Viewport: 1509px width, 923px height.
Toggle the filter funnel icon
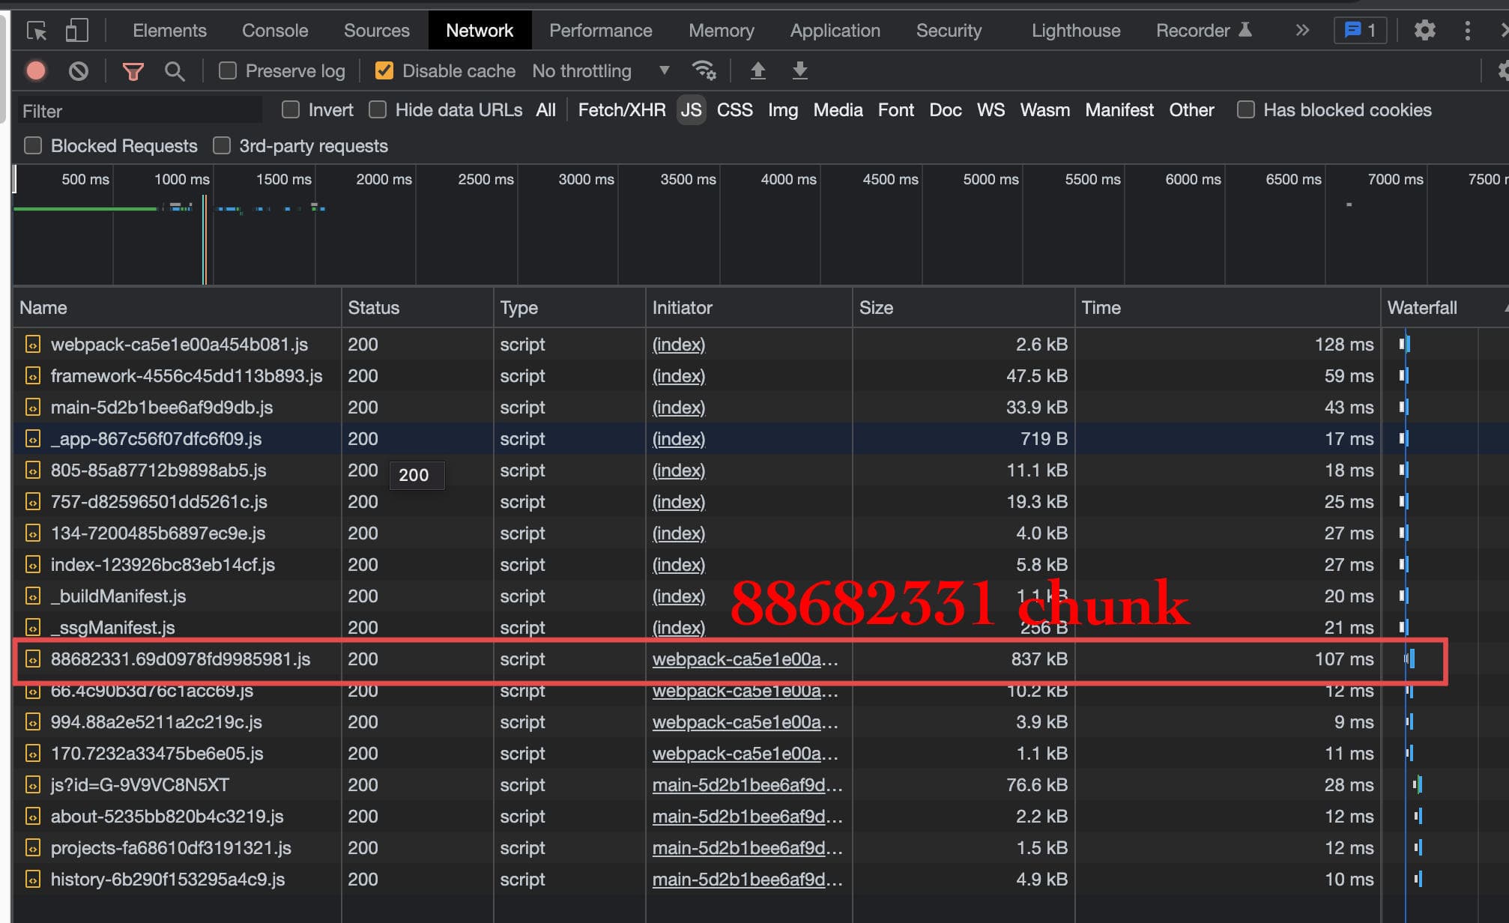pyautogui.click(x=133, y=71)
